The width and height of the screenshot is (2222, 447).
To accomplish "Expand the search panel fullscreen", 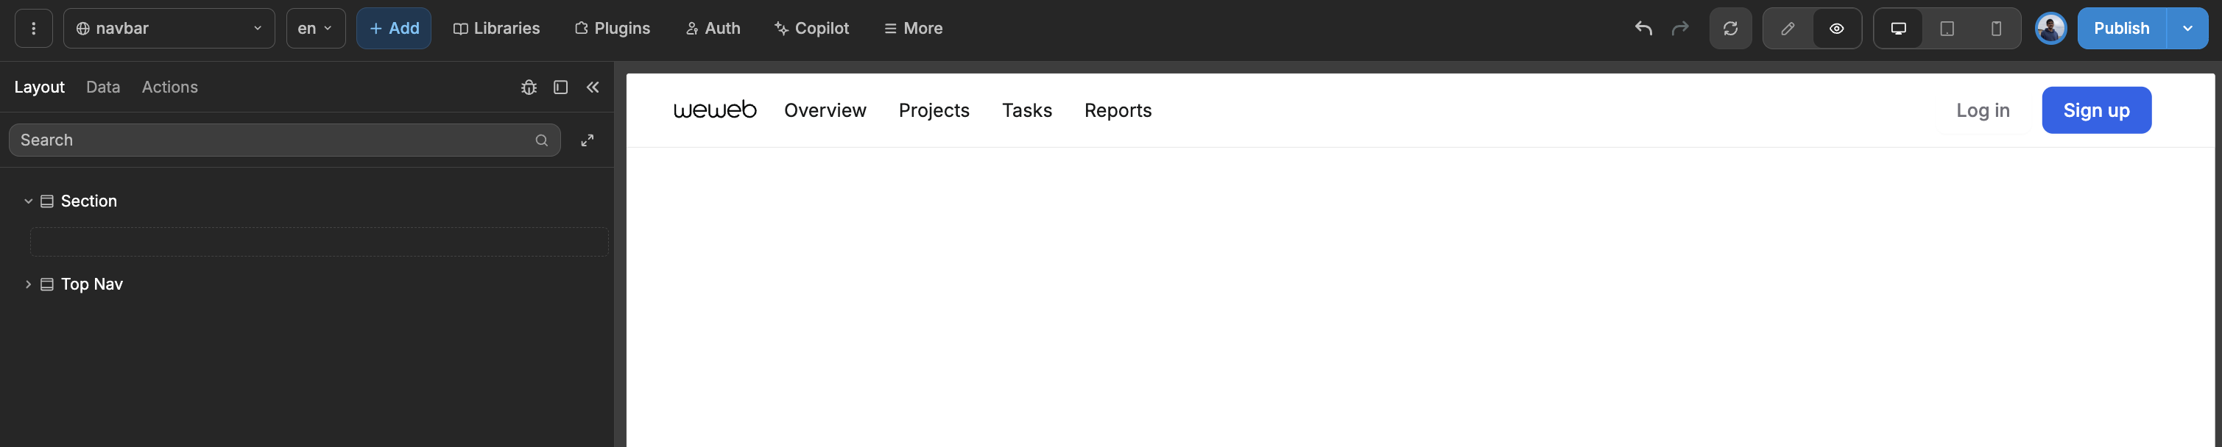I will tap(588, 140).
